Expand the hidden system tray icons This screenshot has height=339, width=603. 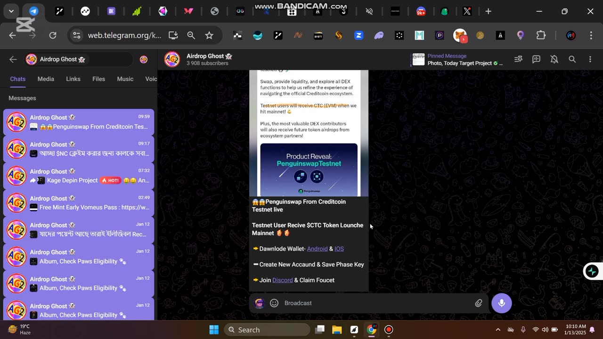pos(498,330)
